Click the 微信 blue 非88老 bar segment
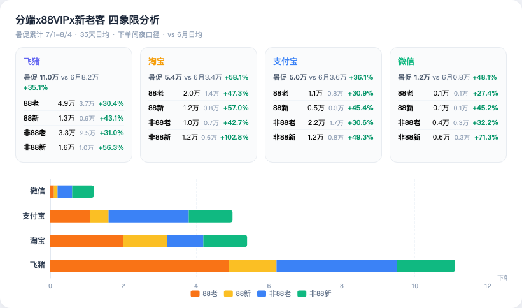 65,192
